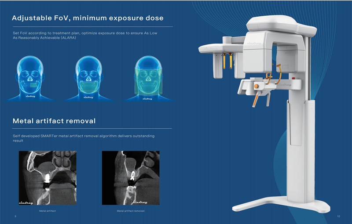The height and width of the screenshot is (224, 352).
Task: Click page number 9
Action: [x=15, y=217]
